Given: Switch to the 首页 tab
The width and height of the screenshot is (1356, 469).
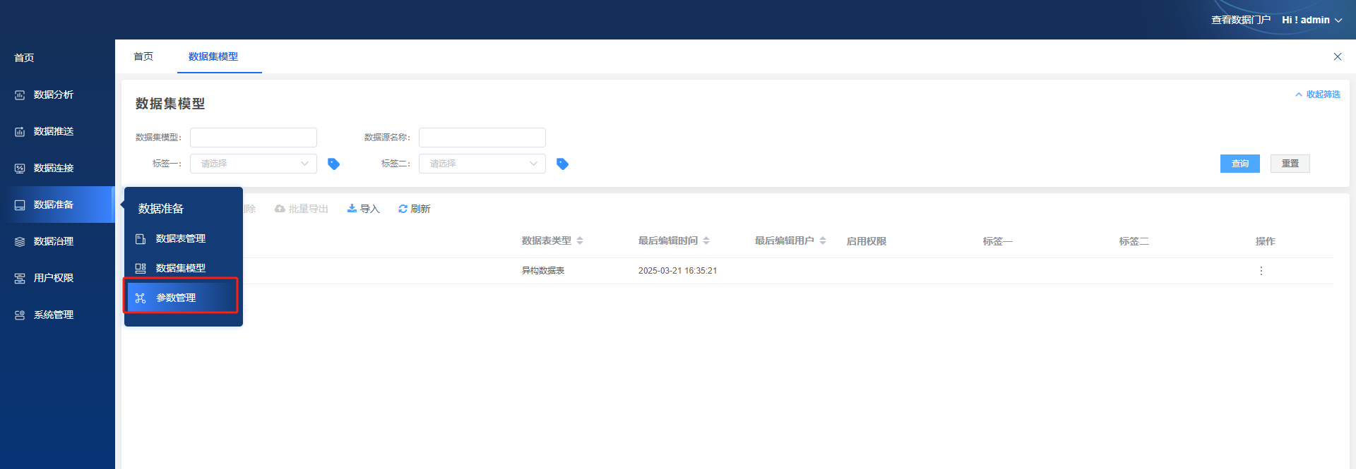Looking at the screenshot, I should point(143,56).
